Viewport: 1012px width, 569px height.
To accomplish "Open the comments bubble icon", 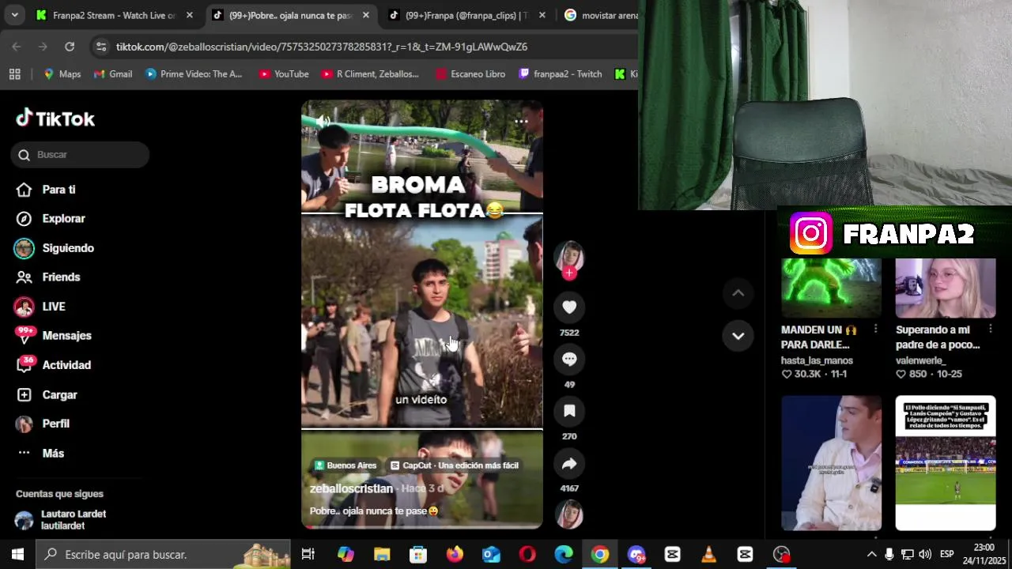I will [569, 359].
